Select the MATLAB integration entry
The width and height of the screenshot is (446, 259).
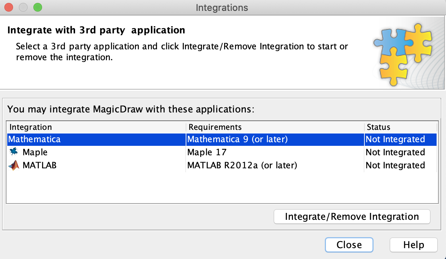(x=39, y=165)
